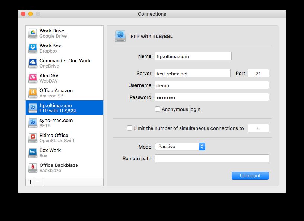Change Passive mode via its selector arrows
The width and height of the screenshot is (304, 221).
(202, 147)
